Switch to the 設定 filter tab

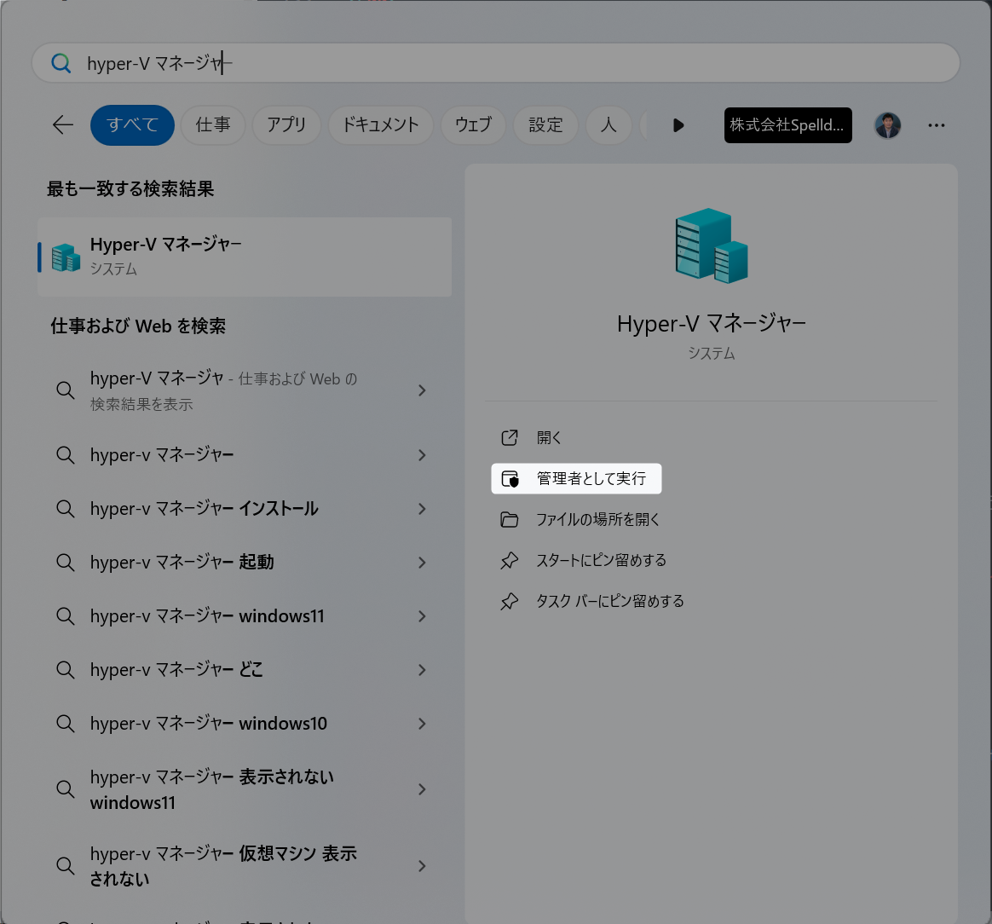click(x=546, y=124)
